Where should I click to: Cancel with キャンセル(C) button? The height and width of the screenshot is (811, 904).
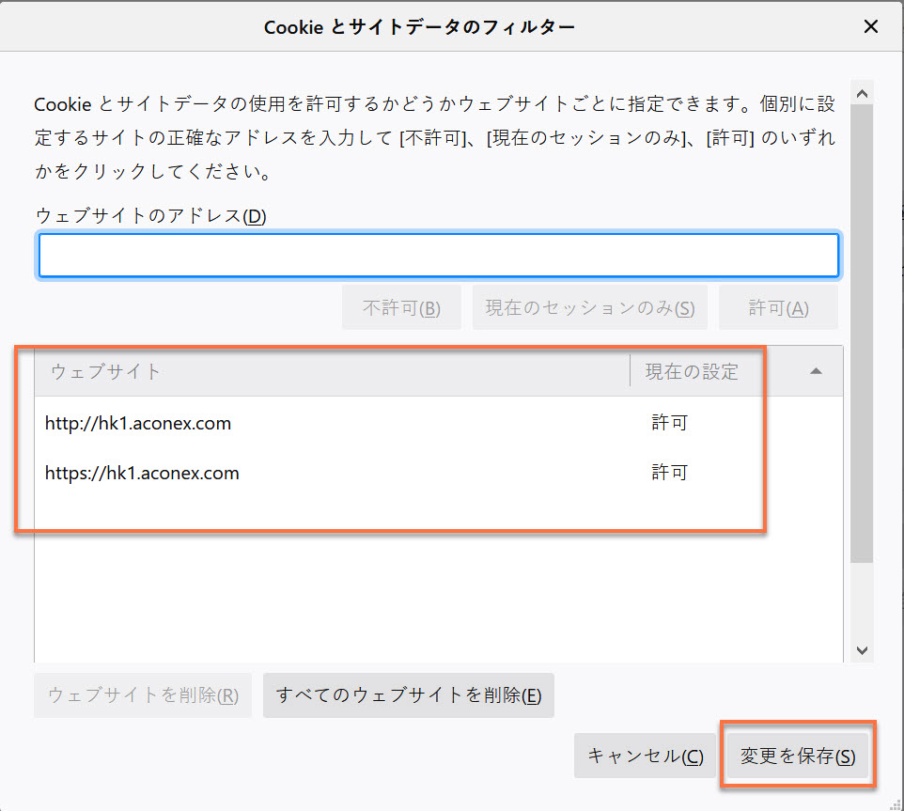coord(646,756)
